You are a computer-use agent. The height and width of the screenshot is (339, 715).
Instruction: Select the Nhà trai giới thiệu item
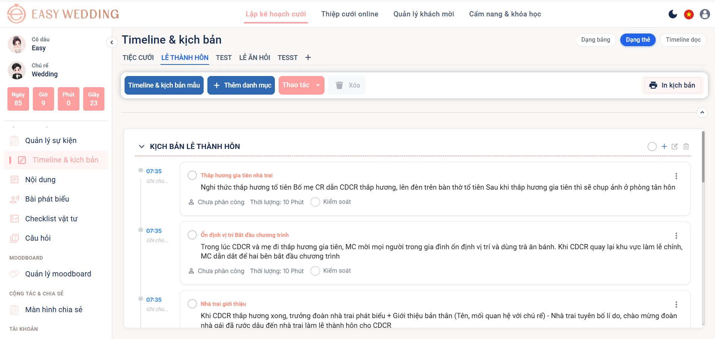pyautogui.click(x=192, y=304)
